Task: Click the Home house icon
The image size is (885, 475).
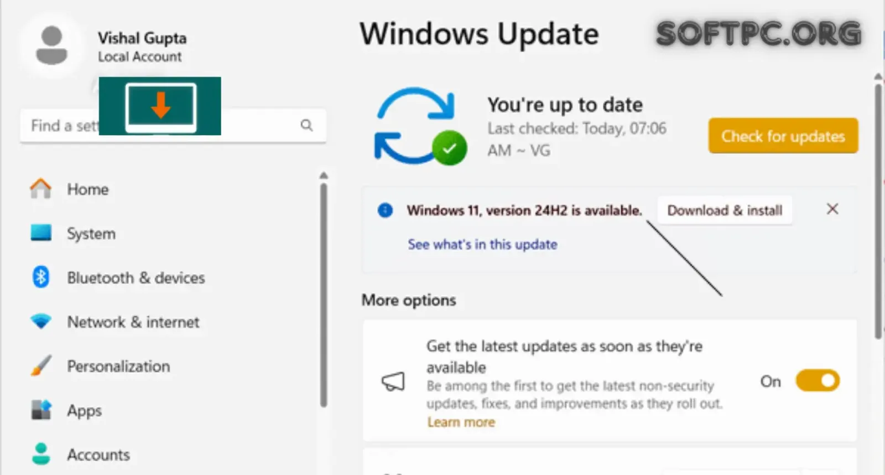Action: point(40,189)
